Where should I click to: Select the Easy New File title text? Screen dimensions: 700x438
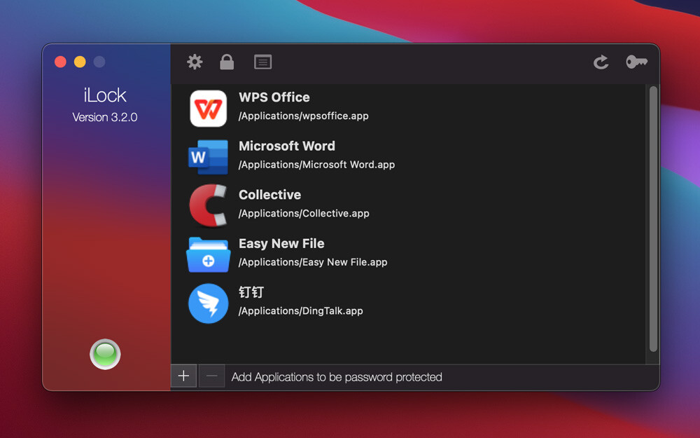tap(281, 243)
